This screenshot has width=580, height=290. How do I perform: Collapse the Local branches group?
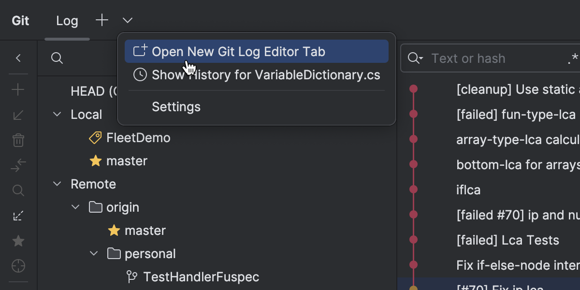pos(58,115)
